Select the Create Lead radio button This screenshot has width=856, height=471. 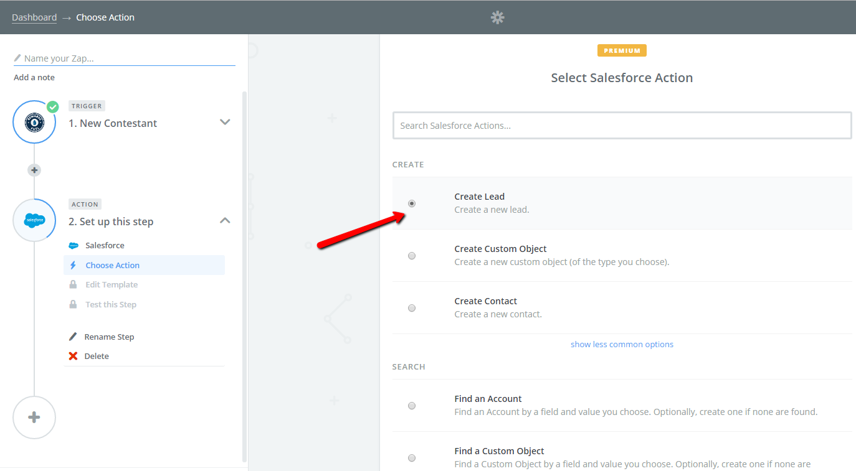click(x=412, y=203)
